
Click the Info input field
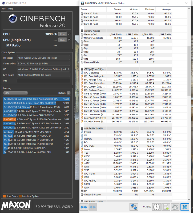click(43, 81)
